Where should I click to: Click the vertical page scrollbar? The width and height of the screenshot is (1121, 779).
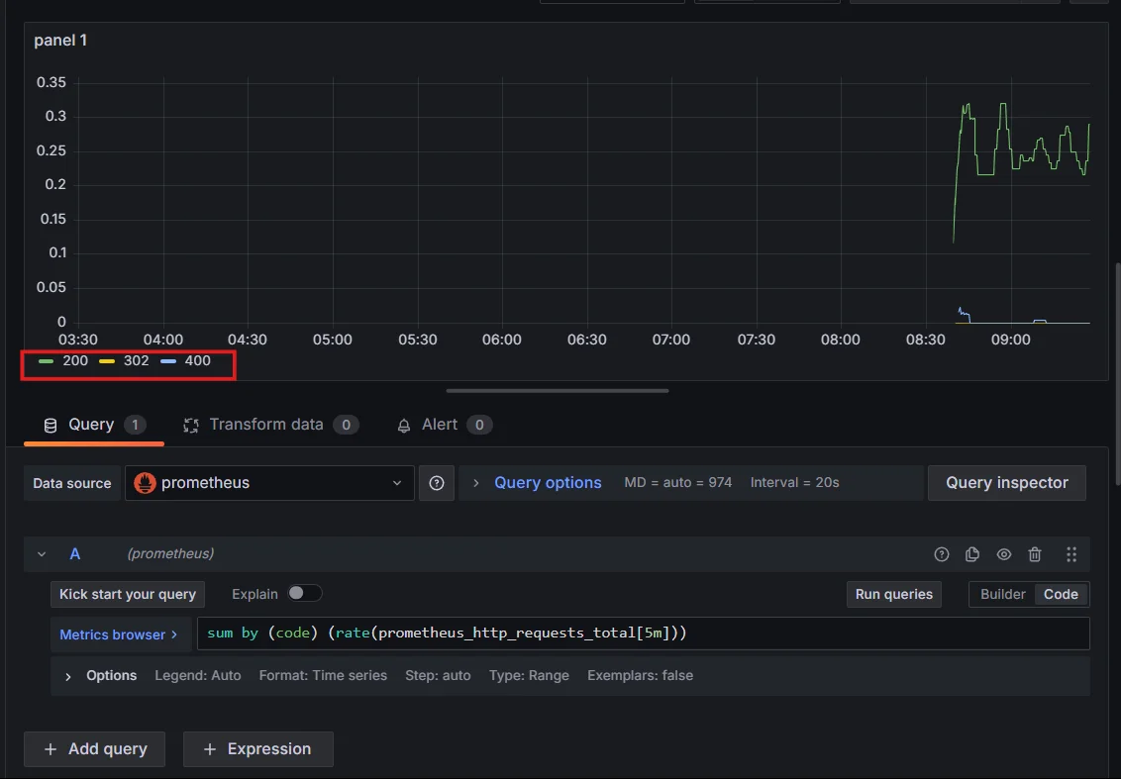[x=1117, y=375]
